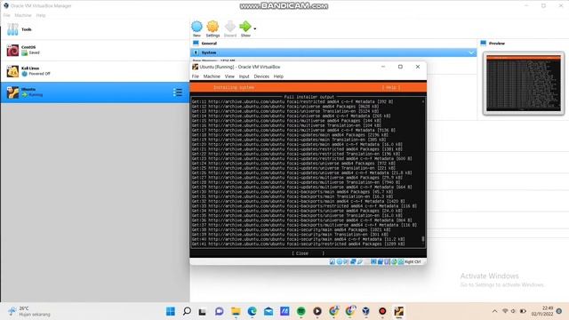This screenshot has height=320, width=569.
Task: Click the General section header
Action: coord(209,44)
